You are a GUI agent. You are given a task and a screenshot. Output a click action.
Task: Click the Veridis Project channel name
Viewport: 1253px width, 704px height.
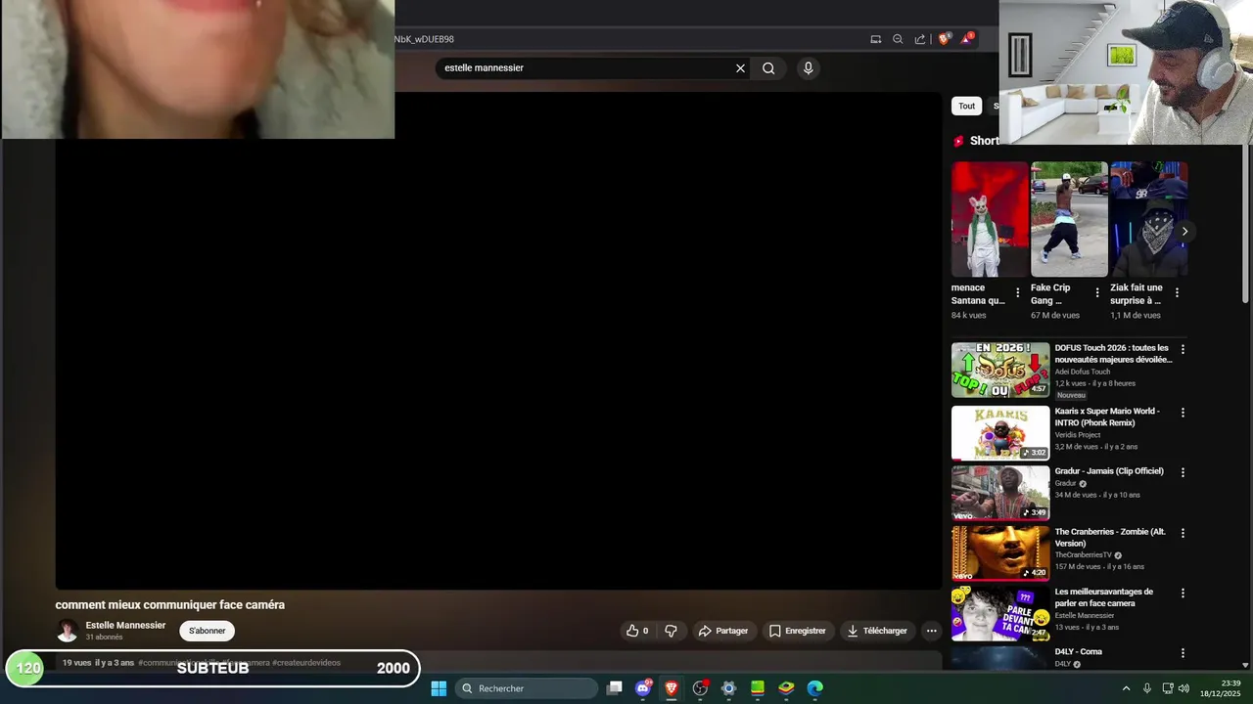pyautogui.click(x=1077, y=435)
